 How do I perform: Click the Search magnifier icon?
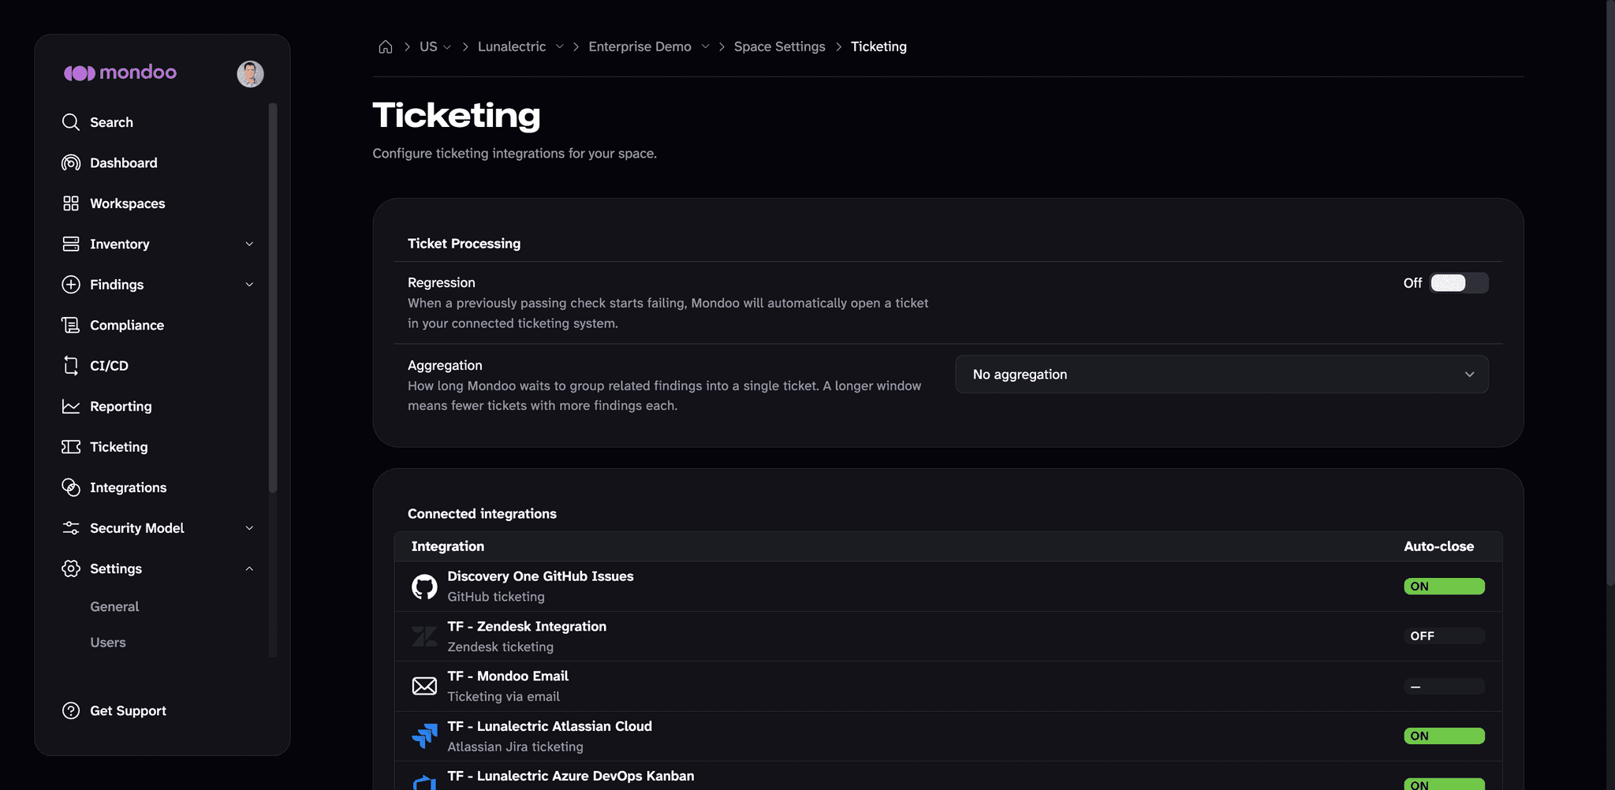pyautogui.click(x=71, y=122)
